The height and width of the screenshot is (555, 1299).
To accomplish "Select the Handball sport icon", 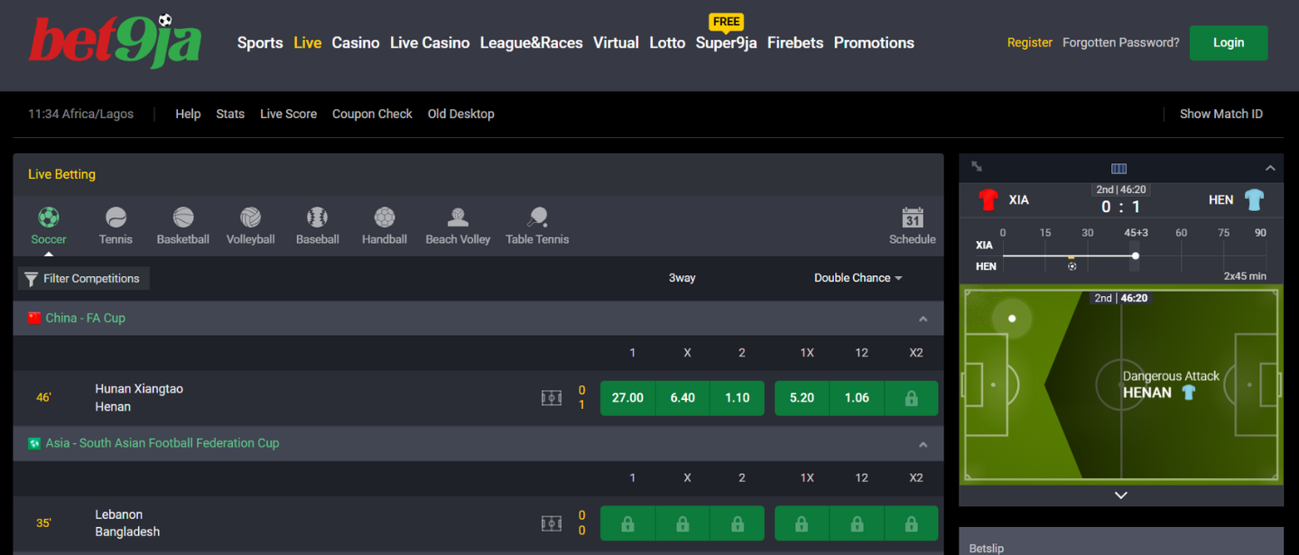I will 385,217.
